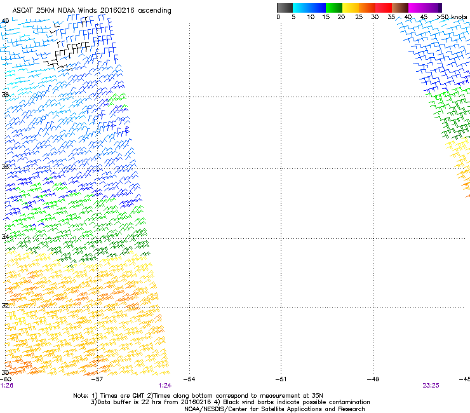This screenshot has height=413, width=470.
Task: Click the note 'Times are GMT' line
Action: 198,396
